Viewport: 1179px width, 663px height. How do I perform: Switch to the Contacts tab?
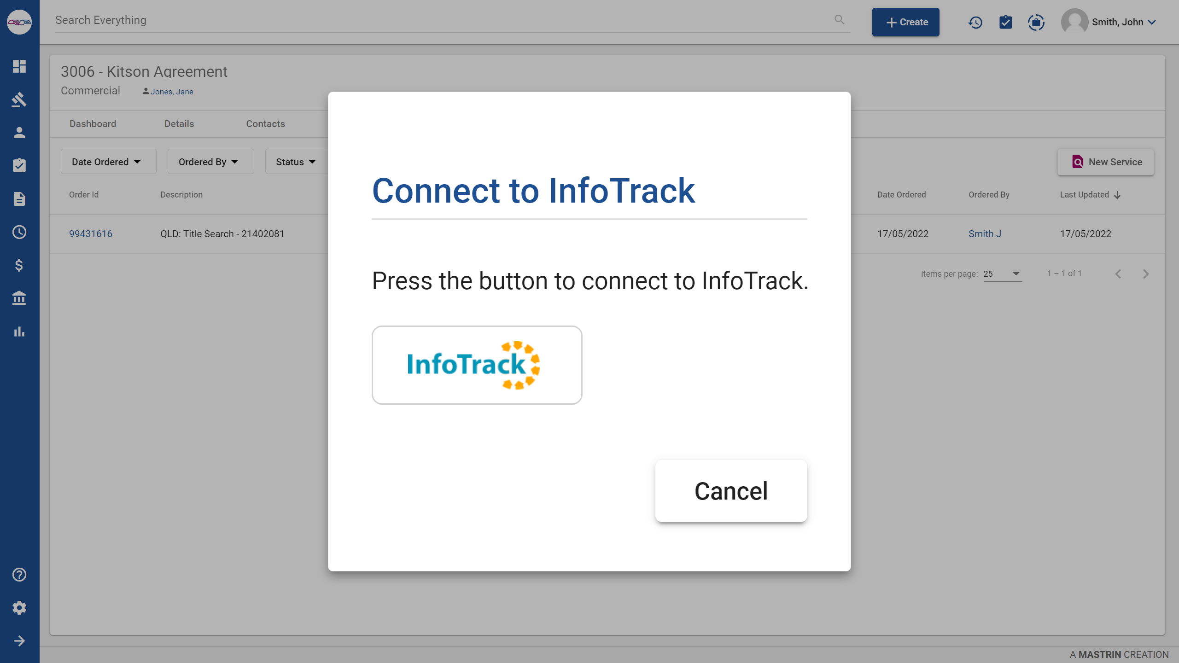pyautogui.click(x=266, y=124)
